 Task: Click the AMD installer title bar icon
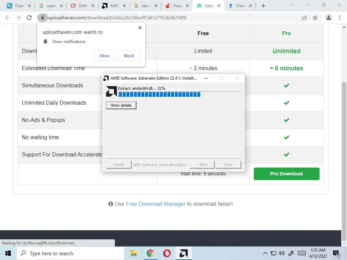coord(106,78)
